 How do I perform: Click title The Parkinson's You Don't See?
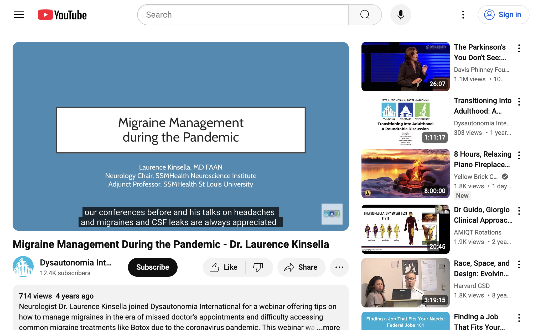click(x=480, y=52)
